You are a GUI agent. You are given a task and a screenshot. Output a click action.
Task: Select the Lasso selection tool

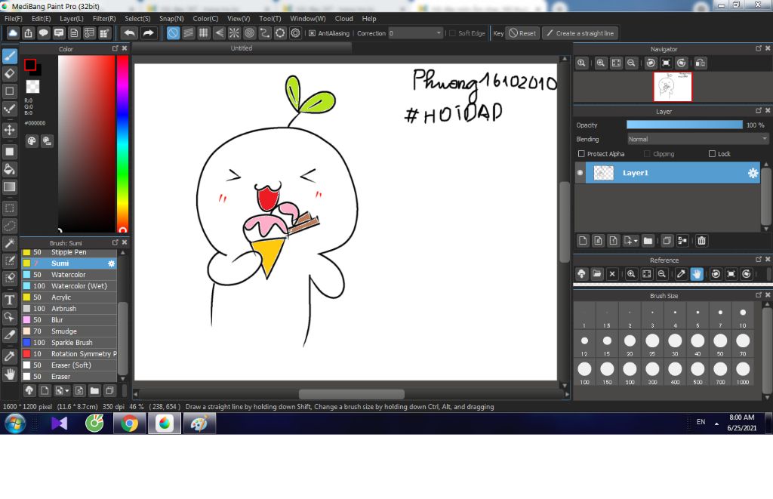point(9,226)
